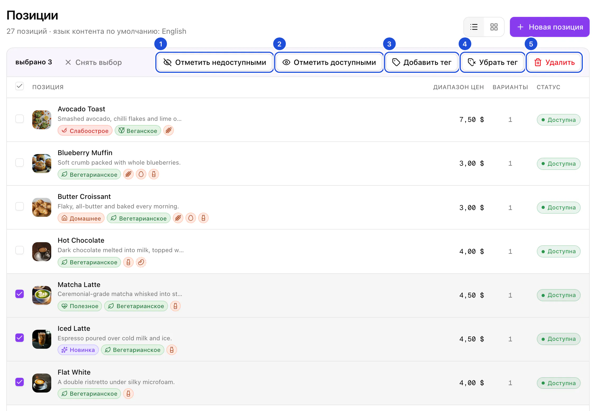This screenshot has width=596, height=411.
Task: Open Добавить тег action
Action: pyautogui.click(x=422, y=62)
